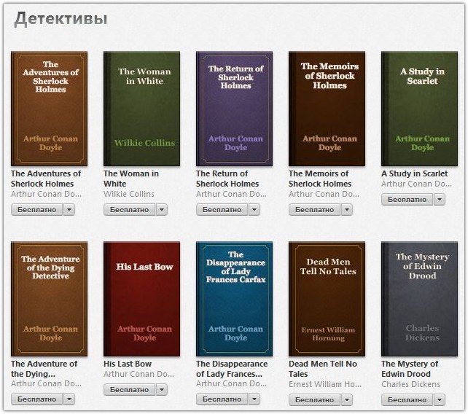Viewport: 468px width, 414px height.
Task: Click Бесплатно under The Memoirs of Sherlock Holmes
Action: tap(314, 209)
